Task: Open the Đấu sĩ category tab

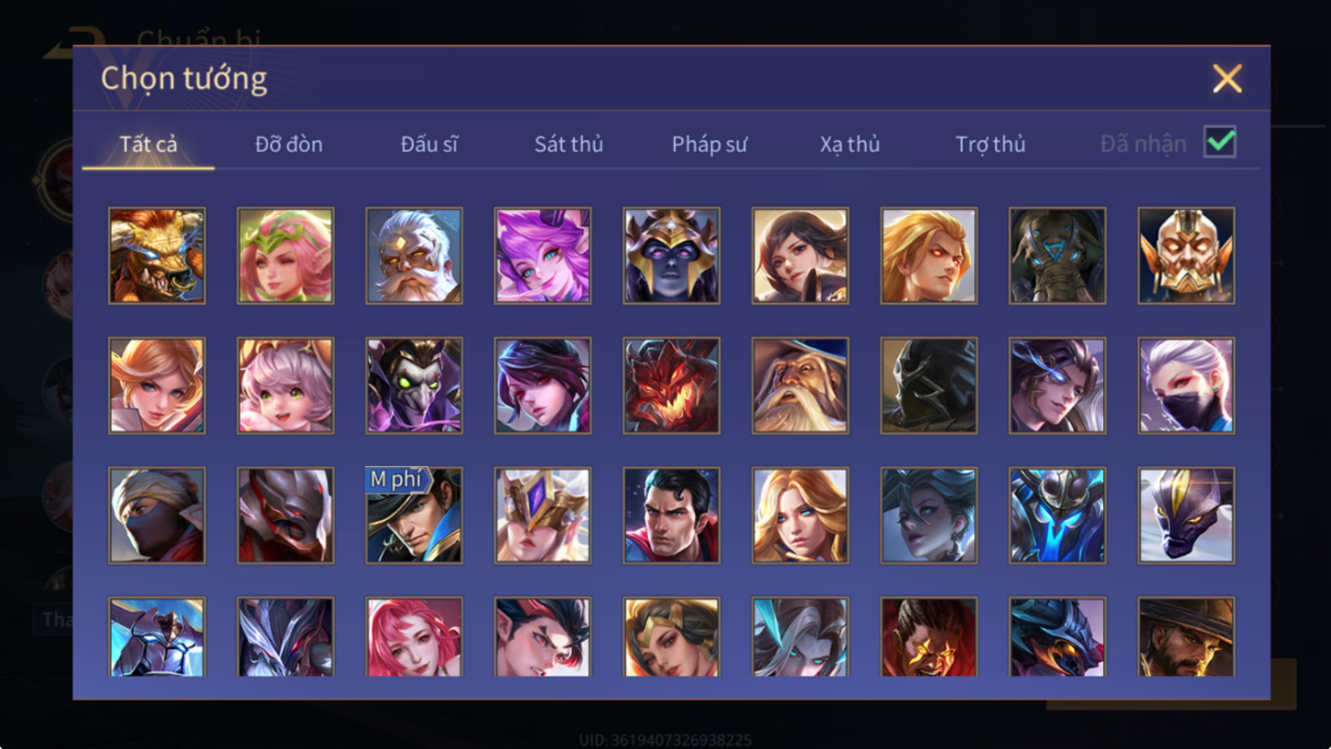Action: [x=429, y=144]
